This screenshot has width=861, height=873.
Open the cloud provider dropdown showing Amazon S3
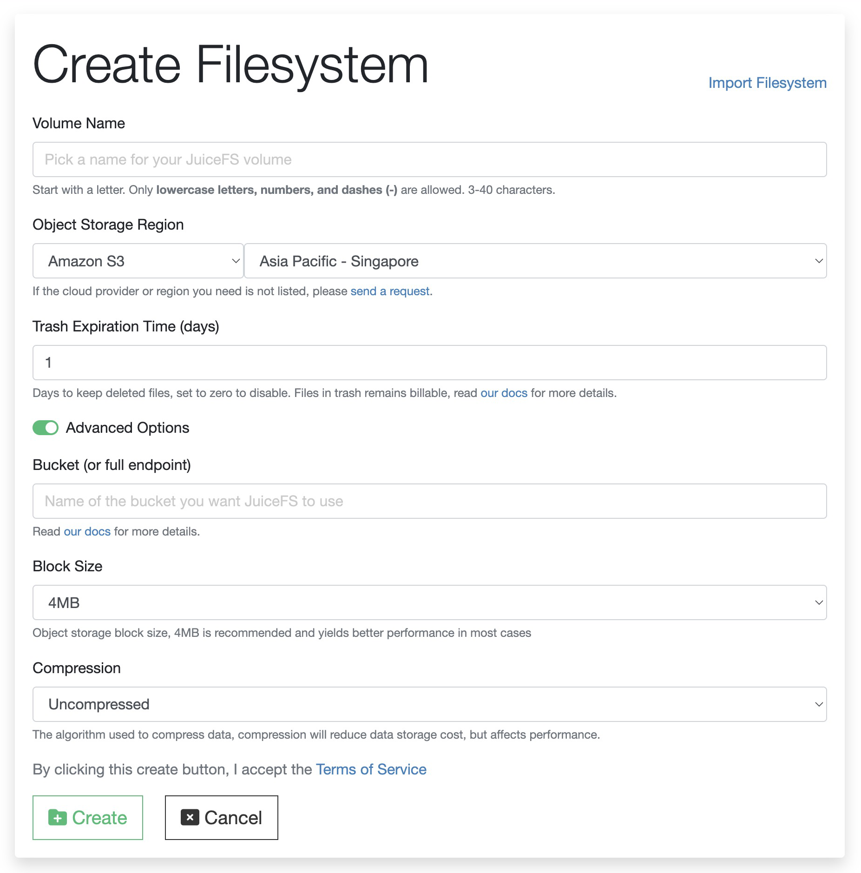coord(137,261)
